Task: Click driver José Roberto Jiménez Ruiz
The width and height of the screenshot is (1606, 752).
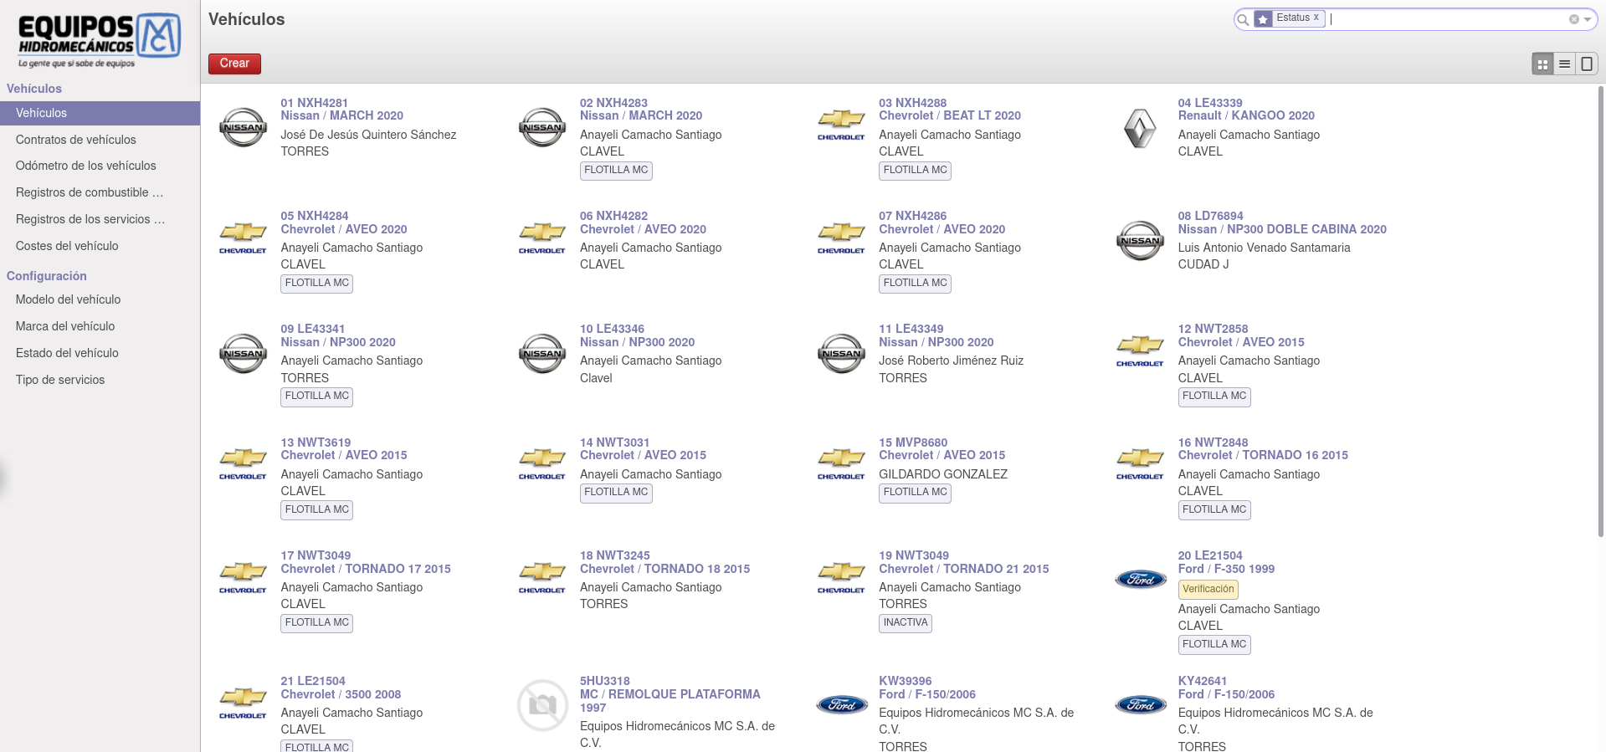Action: point(951,361)
